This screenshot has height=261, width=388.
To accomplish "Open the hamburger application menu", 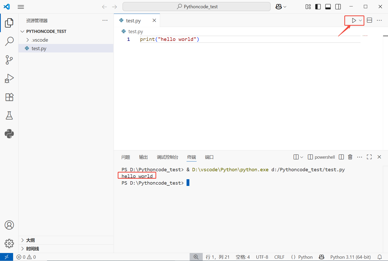I will [x=21, y=7].
